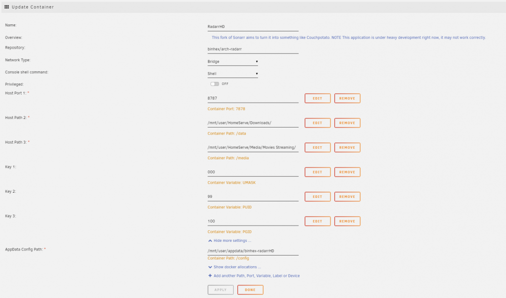Focus the Host Path 2 Downloads field
The image size is (506, 298).
[x=252, y=123]
